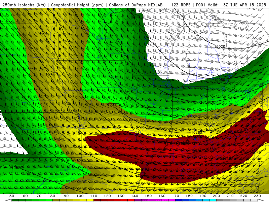
Task: Click the 10440 height contour label
Action: click(x=224, y=159)
